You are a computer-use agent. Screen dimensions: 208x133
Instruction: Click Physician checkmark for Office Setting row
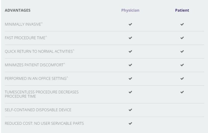click(x=130, y=79)
